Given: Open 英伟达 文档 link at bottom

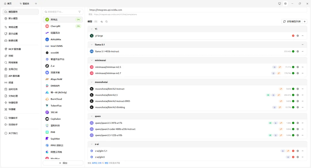Looking at the screenshot, I should (x=96, y=163).
